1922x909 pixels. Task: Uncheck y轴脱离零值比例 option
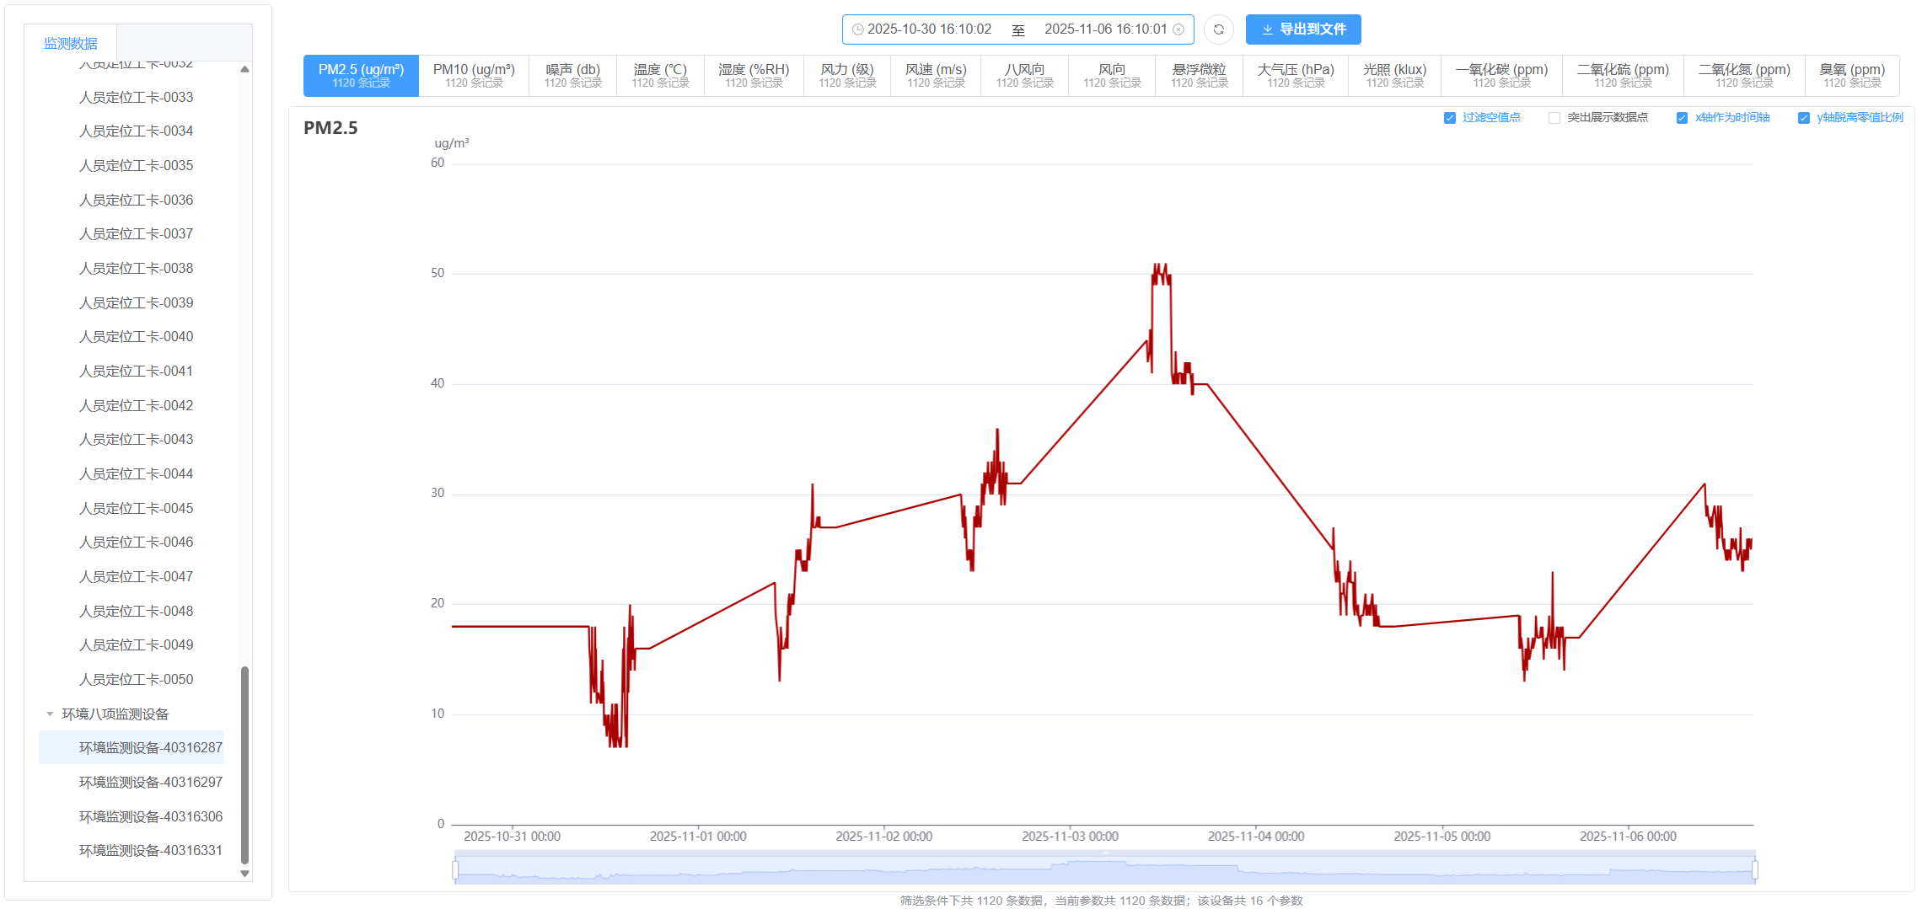pyautogui.click(x=1804, y=118)
